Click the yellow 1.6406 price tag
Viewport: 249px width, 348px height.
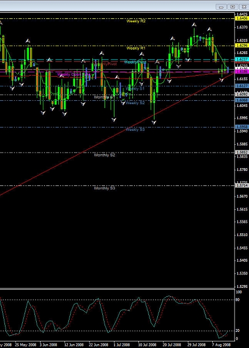tap(242, 18)
